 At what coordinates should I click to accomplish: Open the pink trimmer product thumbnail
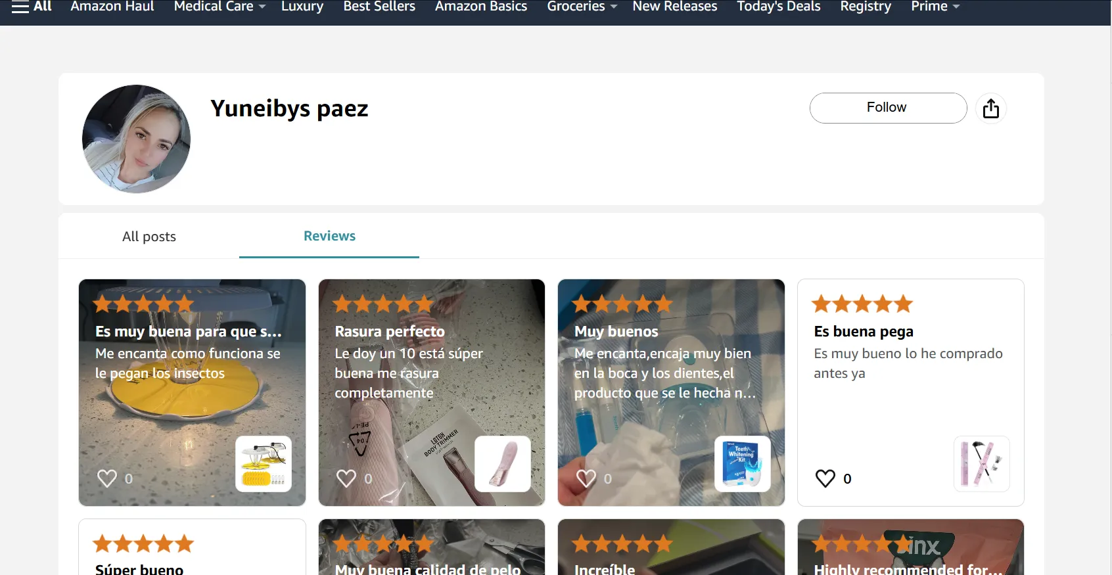coord(503,464)
